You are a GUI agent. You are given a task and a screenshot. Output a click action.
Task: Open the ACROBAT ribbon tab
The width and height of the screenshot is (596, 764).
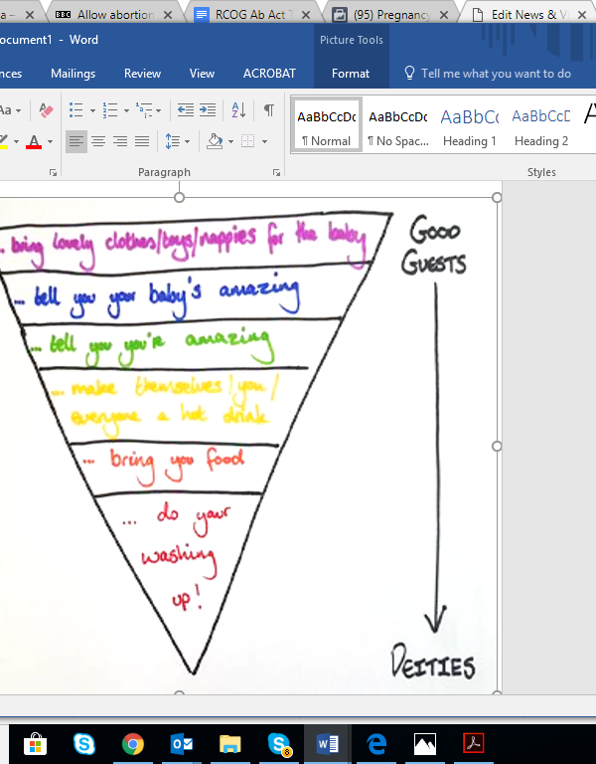269,74
